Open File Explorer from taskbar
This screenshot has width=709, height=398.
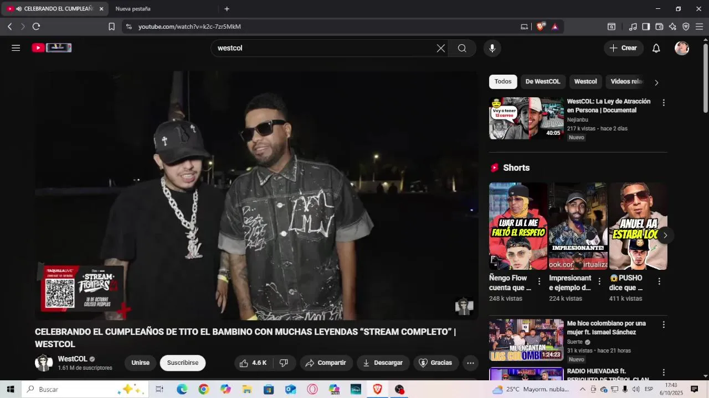point(247,389)
